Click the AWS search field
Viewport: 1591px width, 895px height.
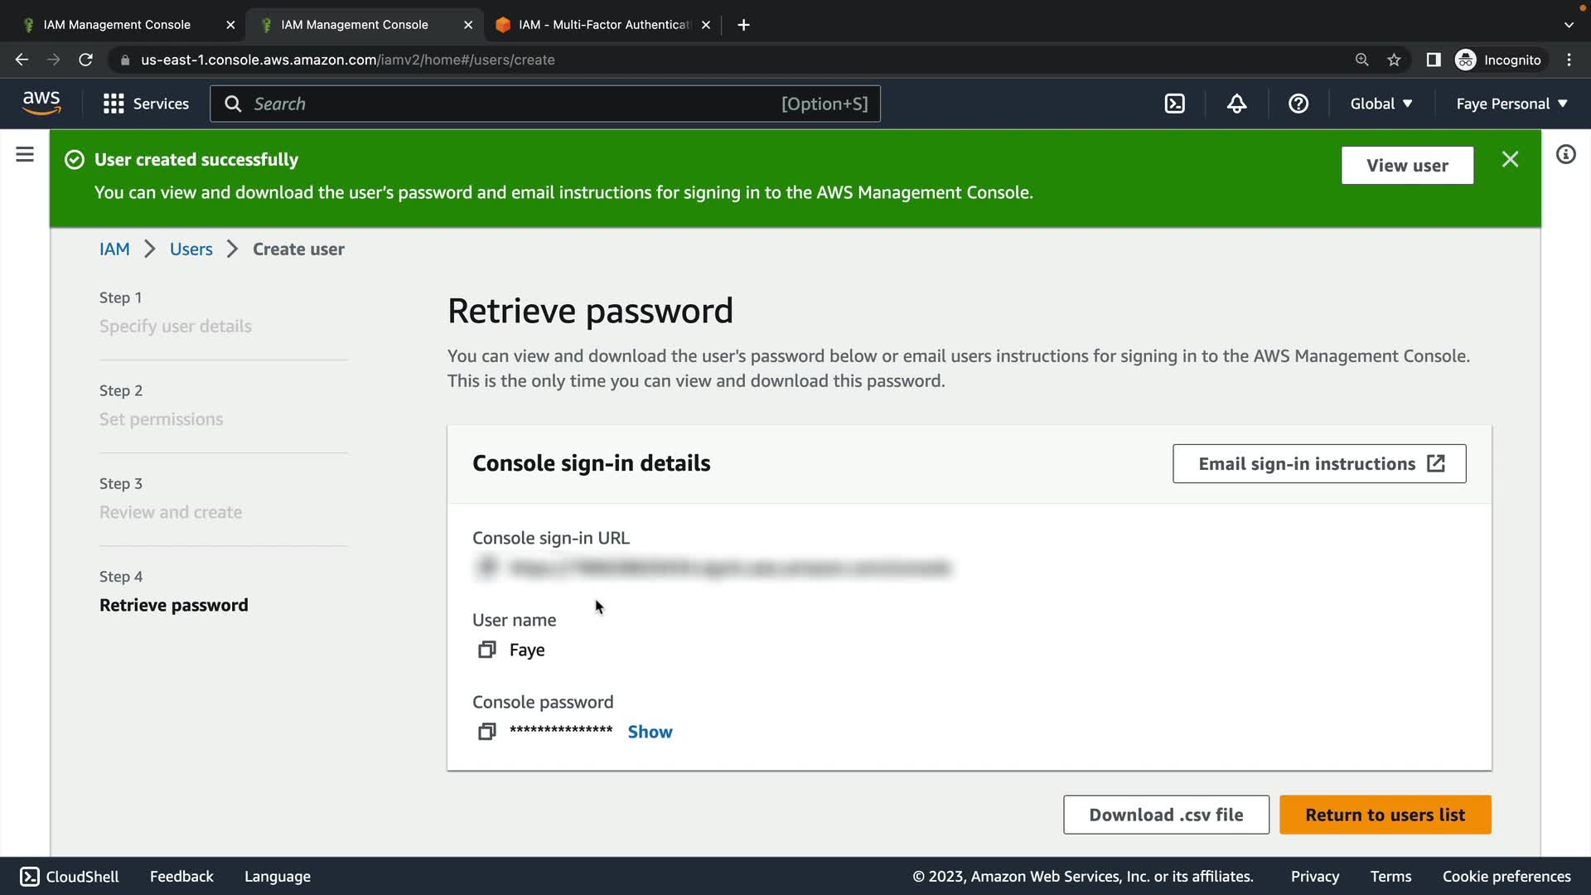(514, 104)
